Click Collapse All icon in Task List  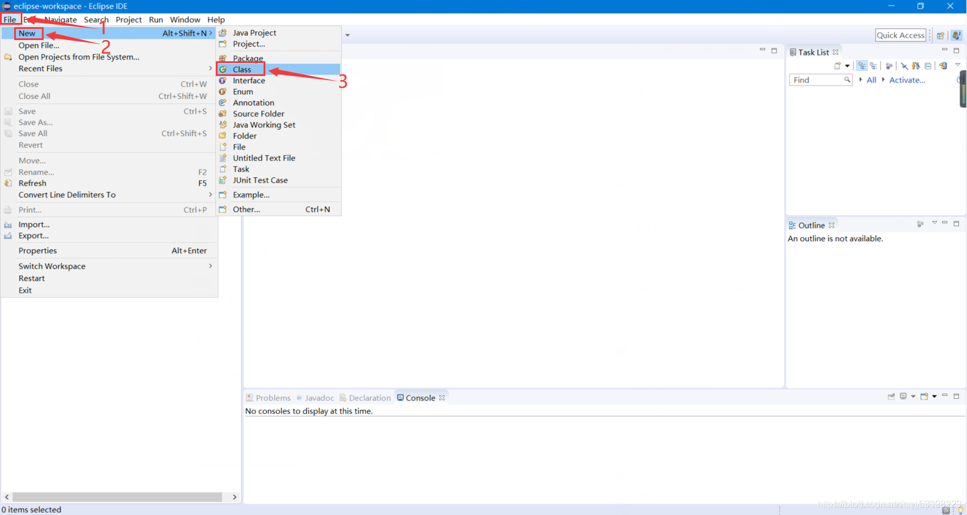click(928, 66)
